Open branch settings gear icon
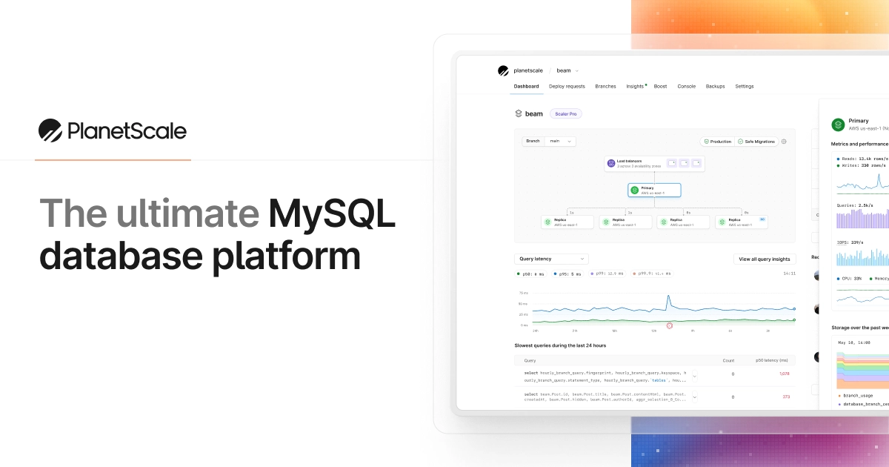Viewport: 889px width, 467px height. (785, 141)
